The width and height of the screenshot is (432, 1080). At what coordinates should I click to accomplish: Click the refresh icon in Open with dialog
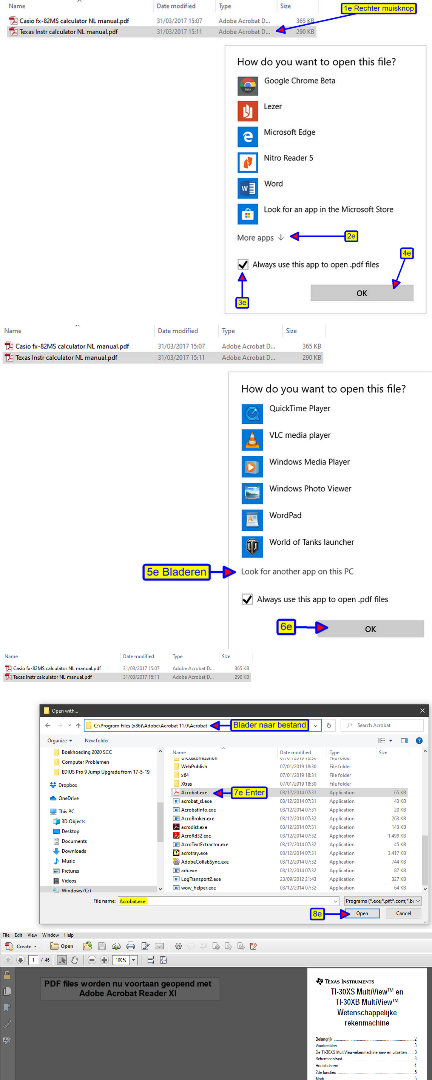(329, 726)
